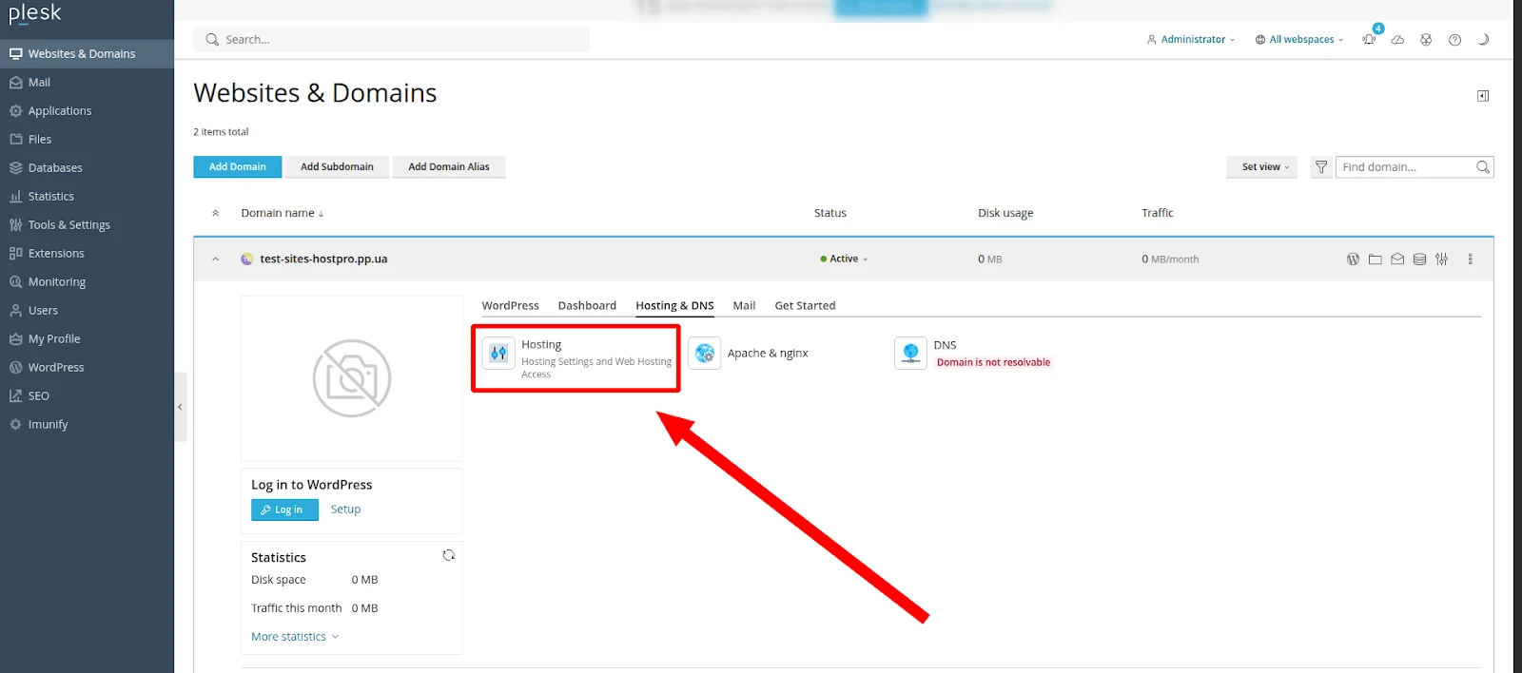The image size is (1522, 673).
Task: Open WordPress icon in domain row
Action: [1353, 260]
